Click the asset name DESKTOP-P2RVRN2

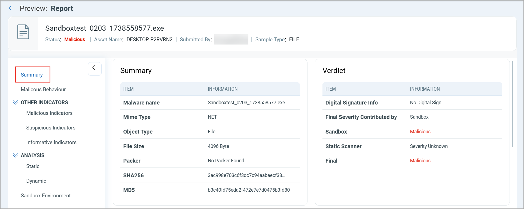[150, 39]
